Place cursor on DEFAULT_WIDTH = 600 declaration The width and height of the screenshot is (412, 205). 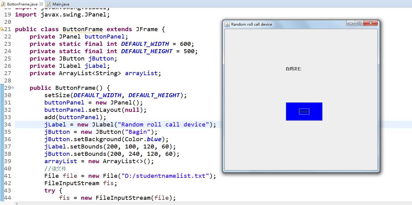(x=112, y=44)
